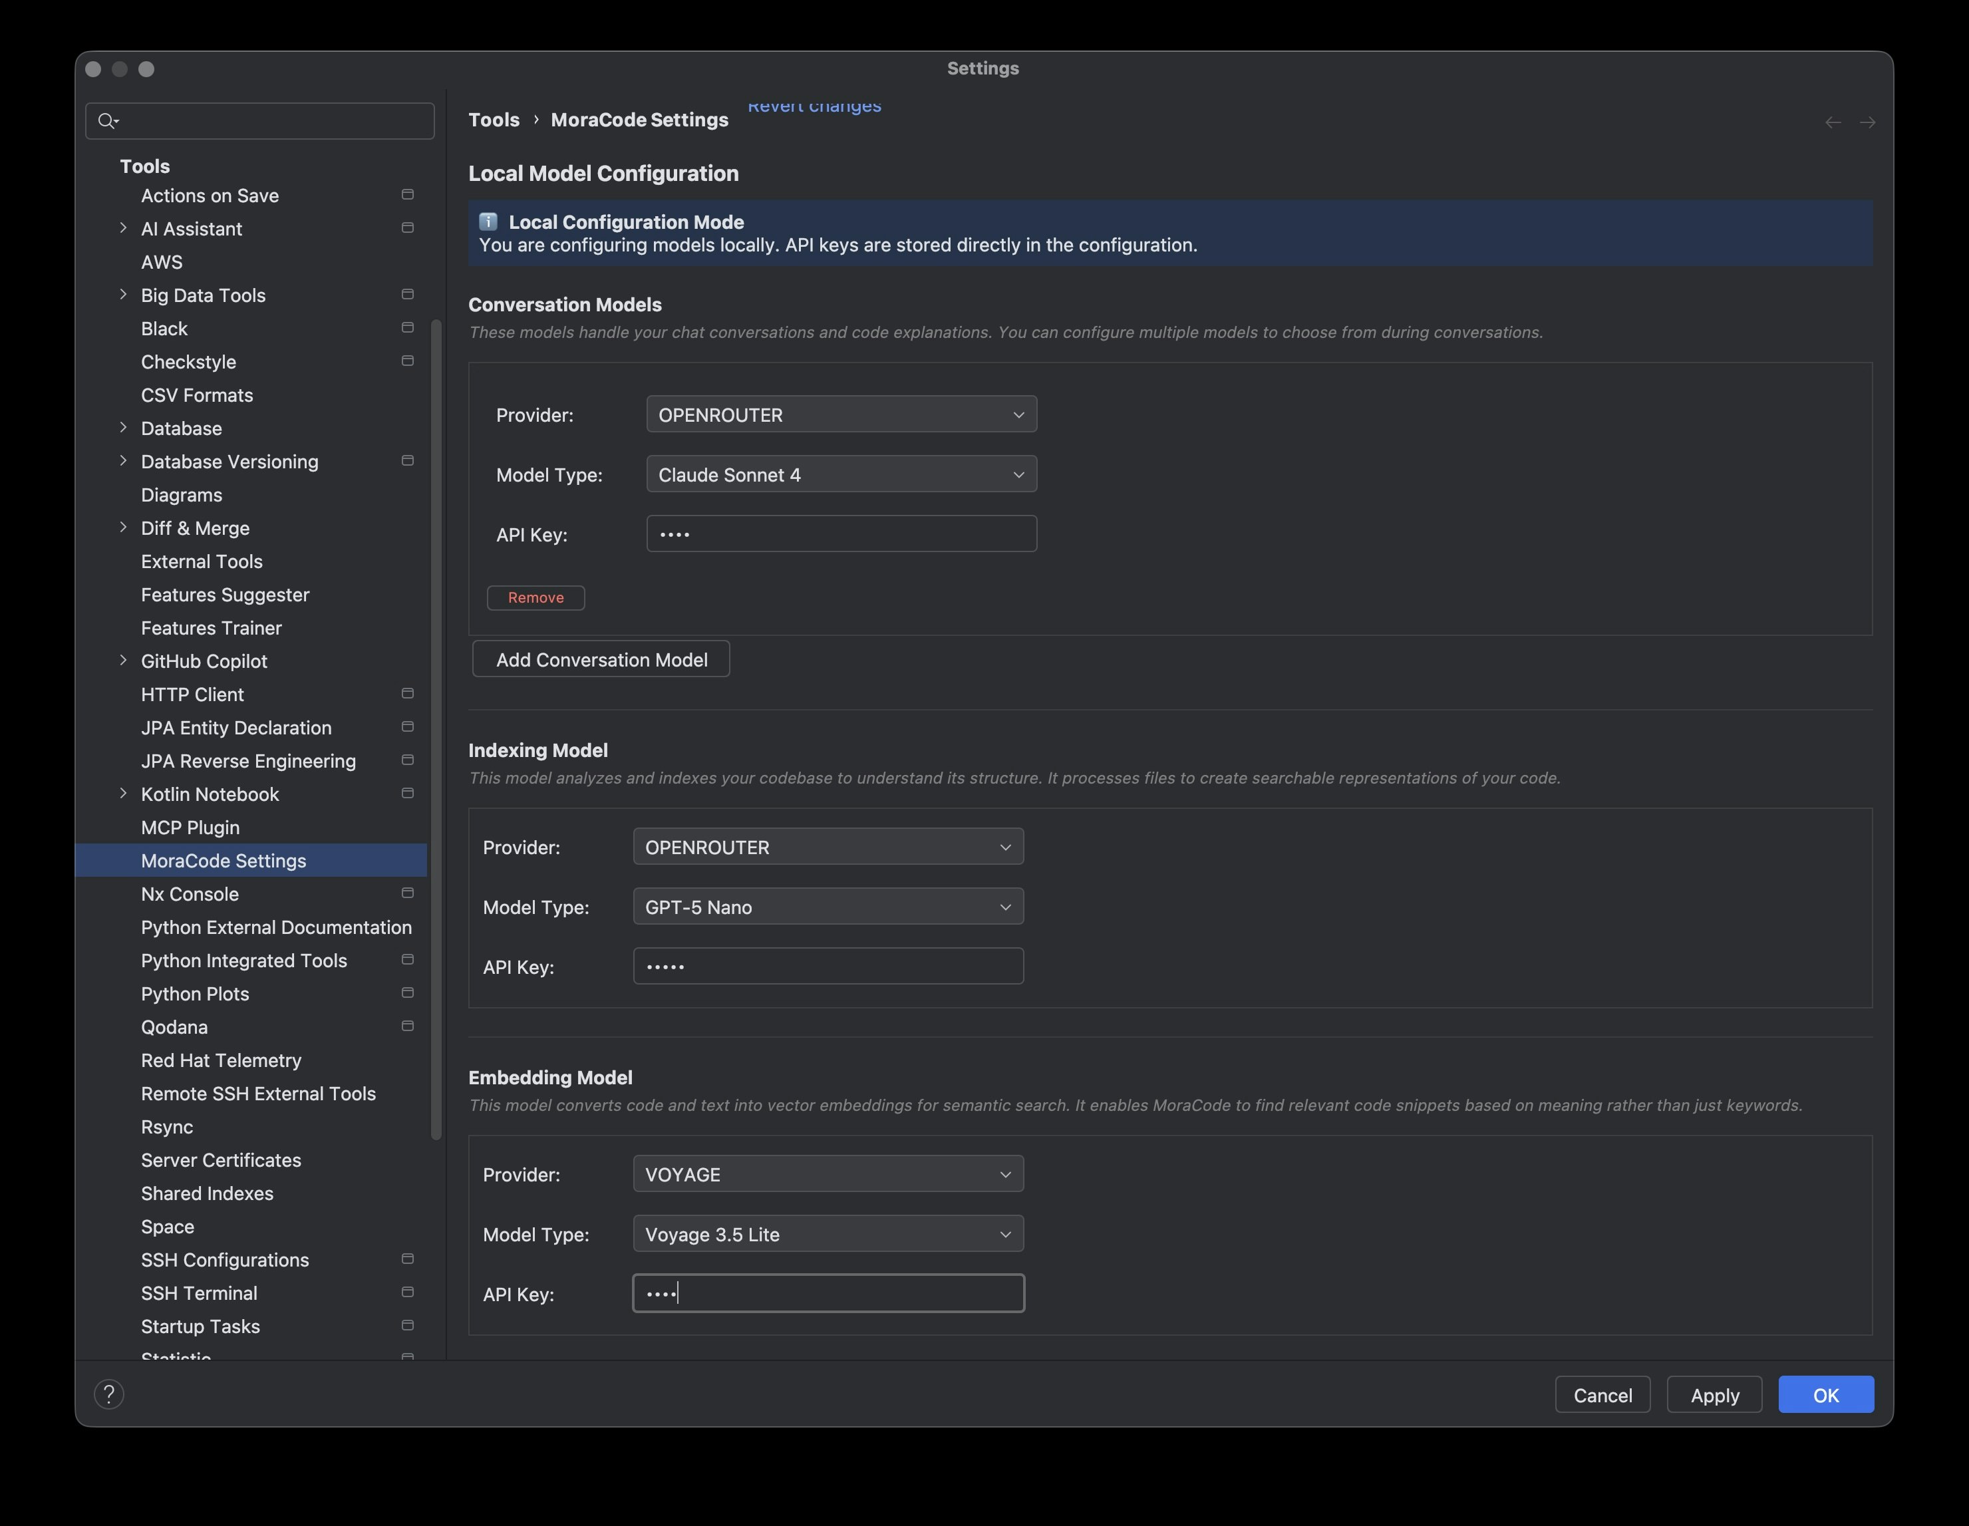This screenshot has width=1969, height=1526.
Task: Click the project-level icon beside Qodana
Action: [x=408, y=1026]
